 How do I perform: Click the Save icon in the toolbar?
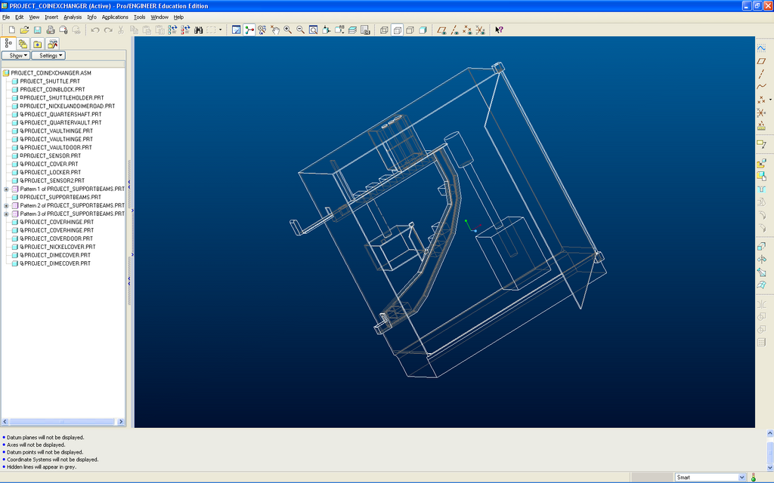tap(37, 30)
